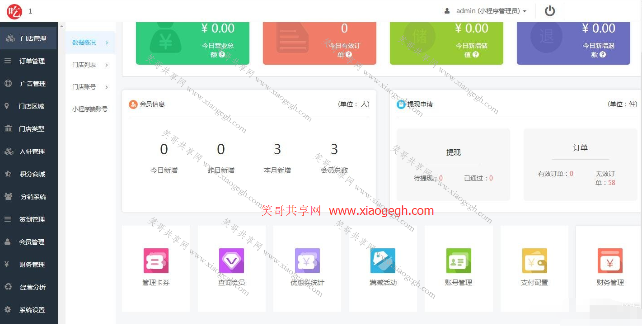Click the 会员信息 orange header icon
The height and width of the screenshot is (332, 642).
click(x=133, y=104)
